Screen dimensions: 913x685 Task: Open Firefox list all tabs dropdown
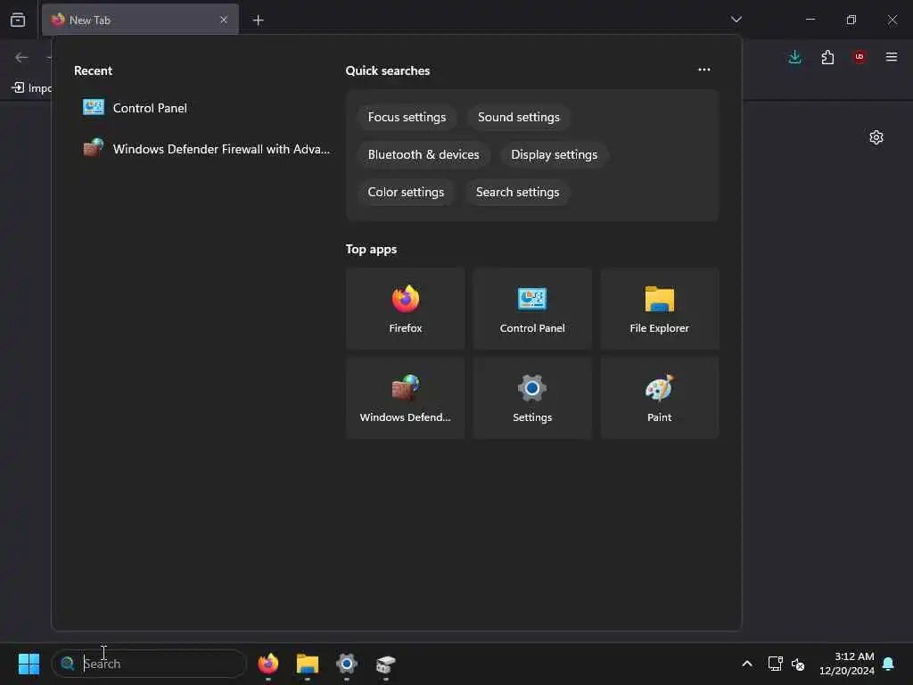coord(736,20)
